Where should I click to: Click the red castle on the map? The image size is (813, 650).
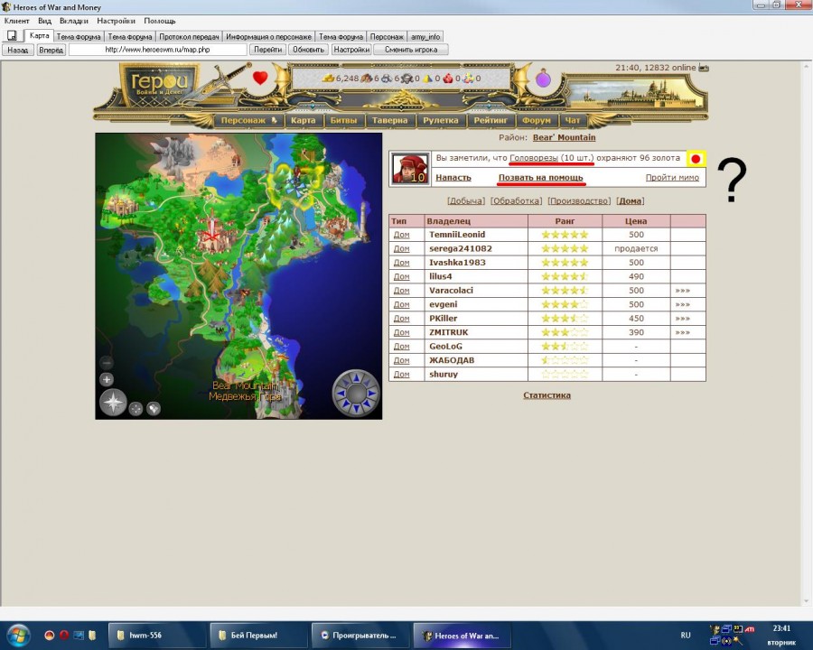(211, 234)
